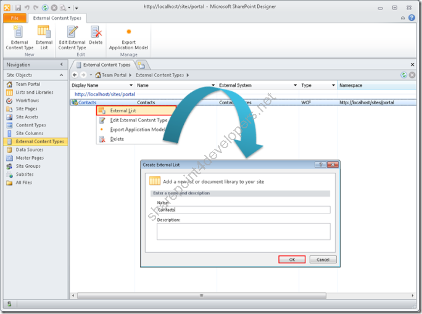
Task: Click the status bar icon at bottom left
Action: click(x=9, y=304)
